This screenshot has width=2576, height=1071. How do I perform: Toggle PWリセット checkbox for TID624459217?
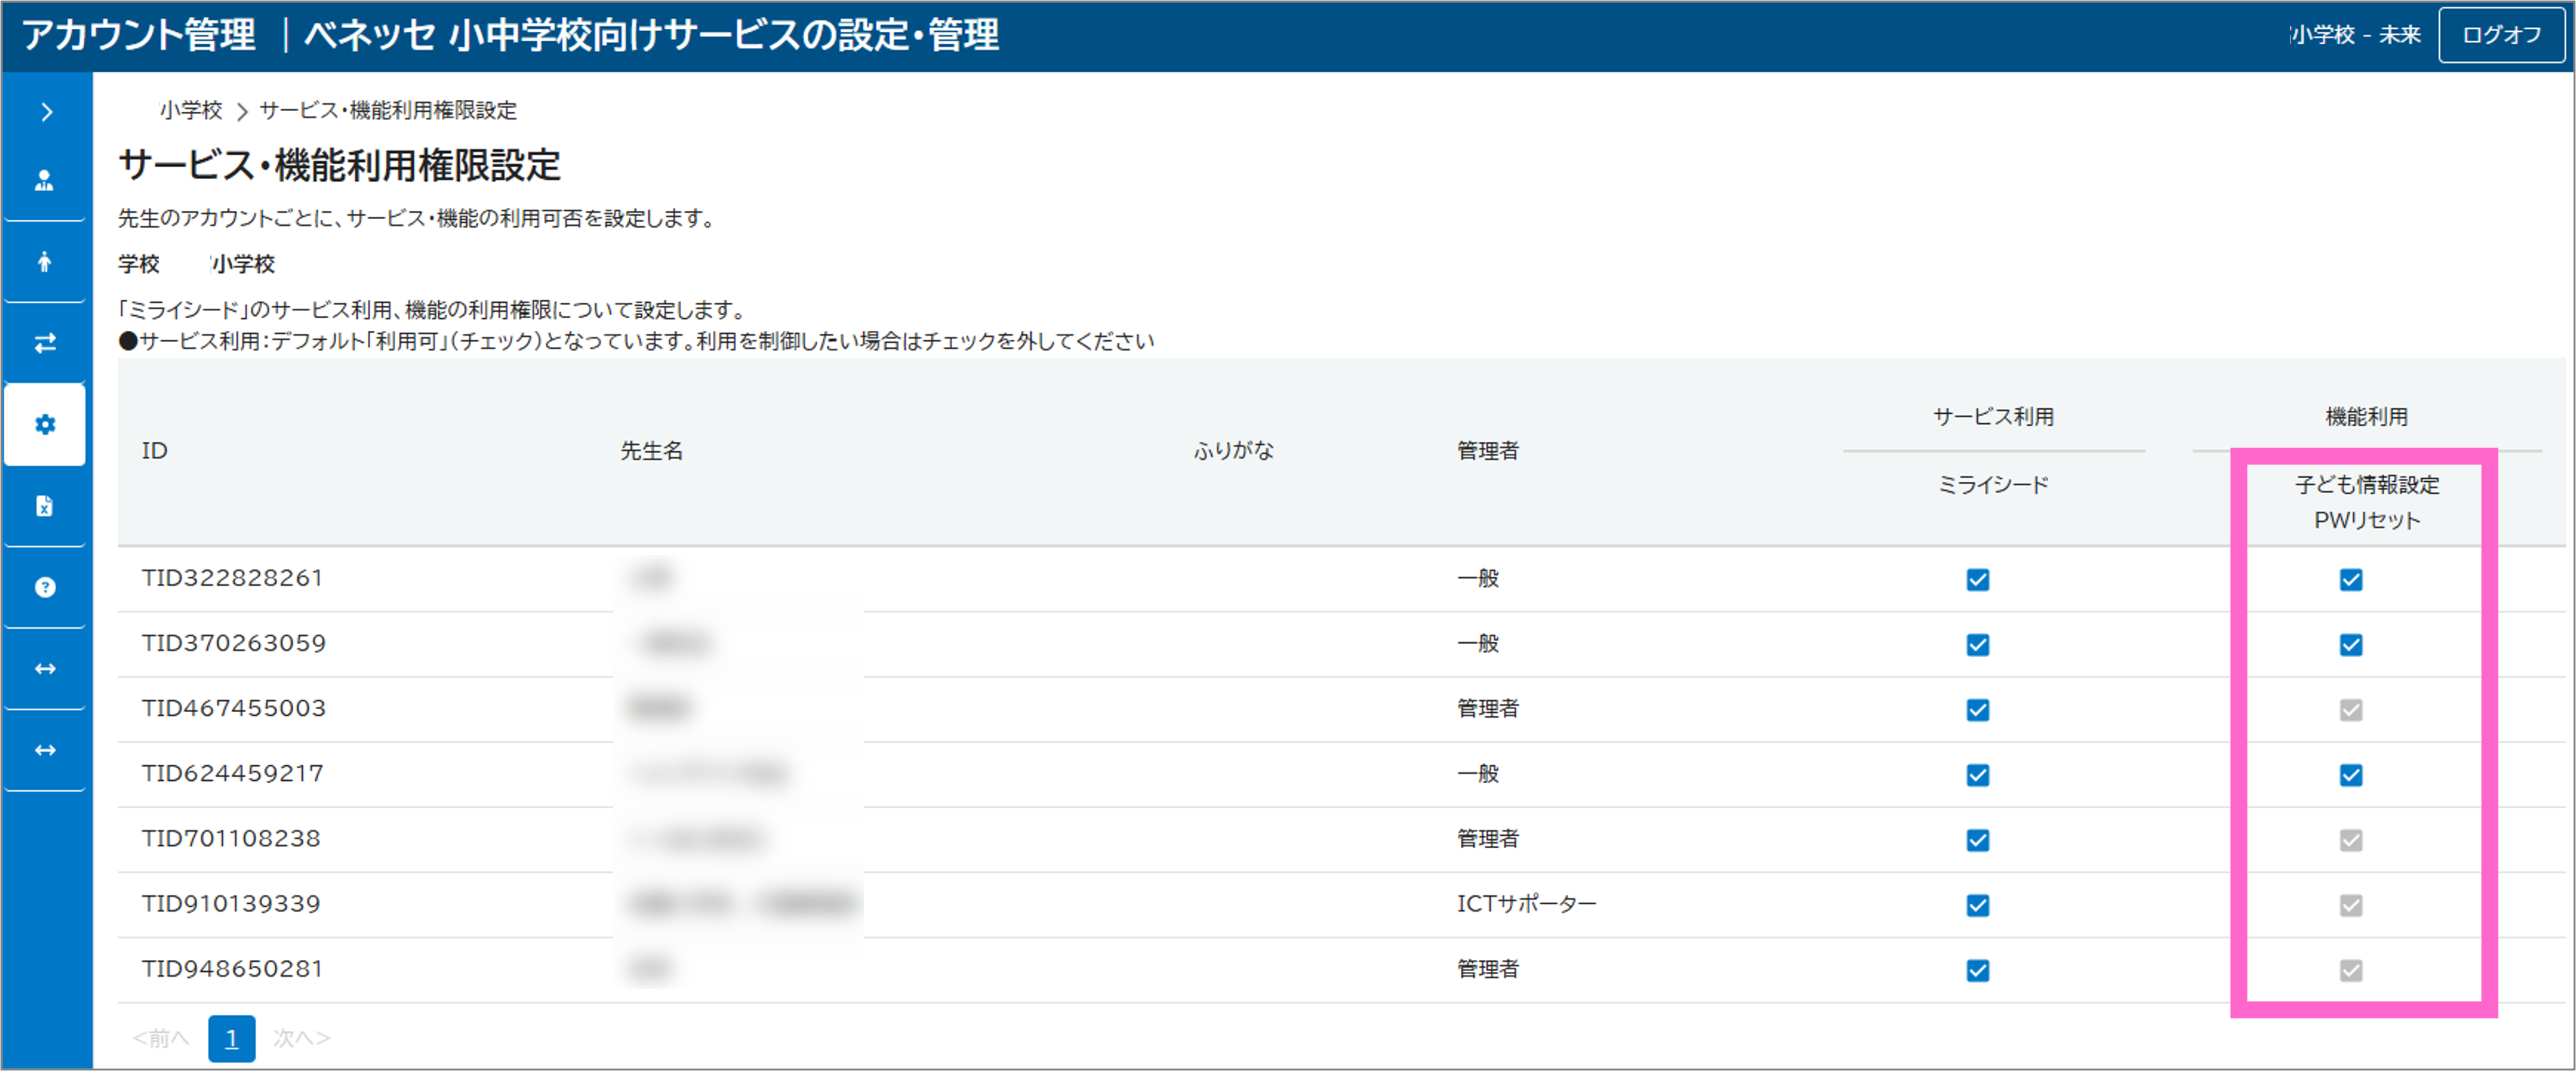2350,775
